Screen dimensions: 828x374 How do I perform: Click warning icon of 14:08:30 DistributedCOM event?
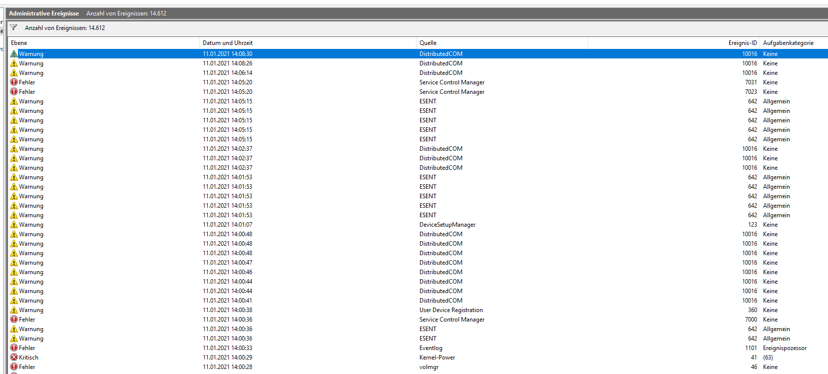[x=14, y=53]
